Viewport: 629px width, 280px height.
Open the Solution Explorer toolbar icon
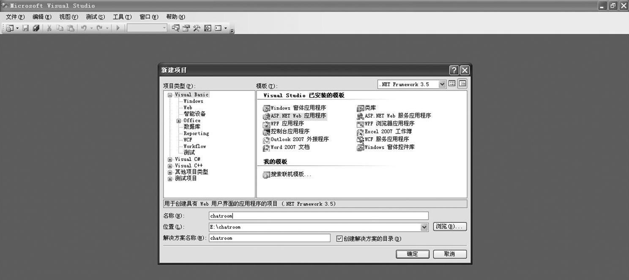point(175,28)
